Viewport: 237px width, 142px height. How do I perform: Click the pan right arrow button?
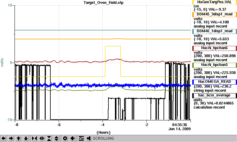(x=11, y=138)
